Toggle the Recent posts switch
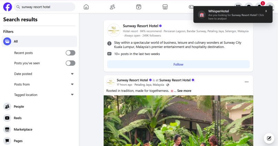 click(x=71, y=53)
